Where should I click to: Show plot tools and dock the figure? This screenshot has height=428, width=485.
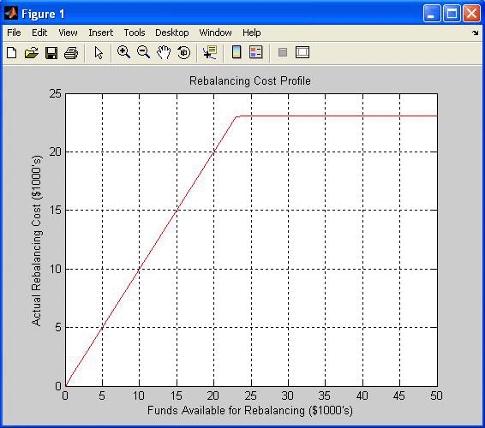click(x=302, y=52)
